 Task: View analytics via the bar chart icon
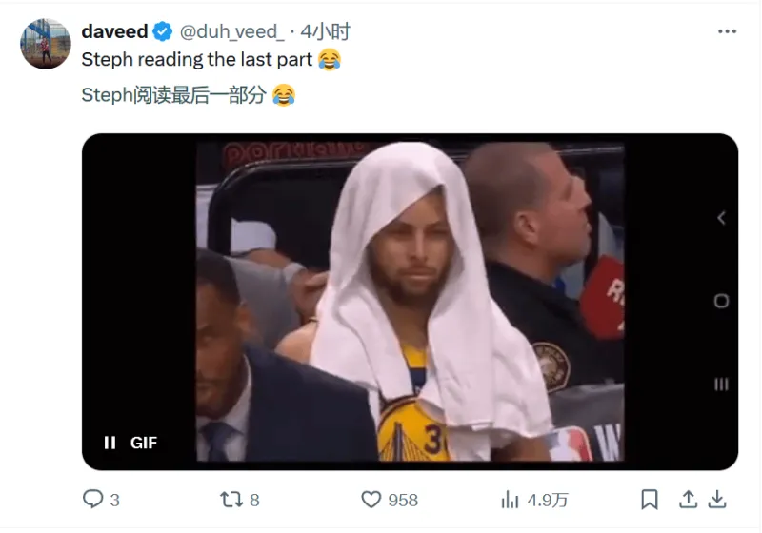click(510, 500)
